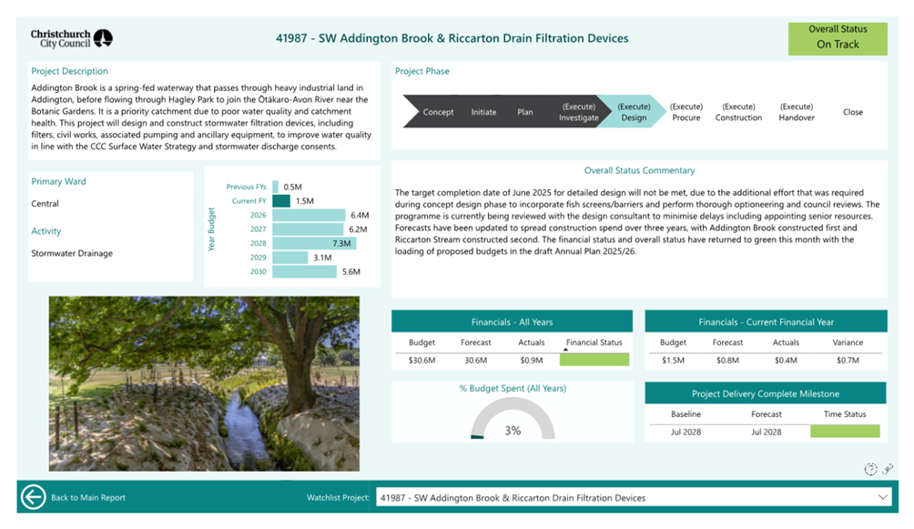Click the Financials - All Years header

click(512, 321)
